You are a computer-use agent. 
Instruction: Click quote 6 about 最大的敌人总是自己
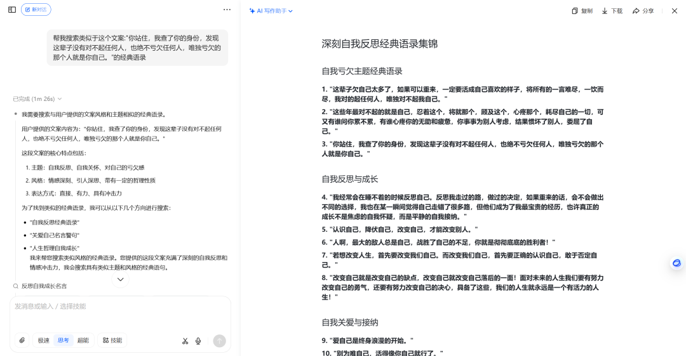pos(438,242)
